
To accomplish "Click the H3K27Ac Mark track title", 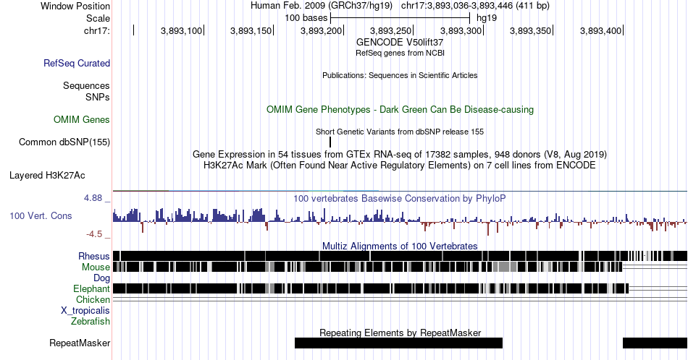I will coord(400,165).
